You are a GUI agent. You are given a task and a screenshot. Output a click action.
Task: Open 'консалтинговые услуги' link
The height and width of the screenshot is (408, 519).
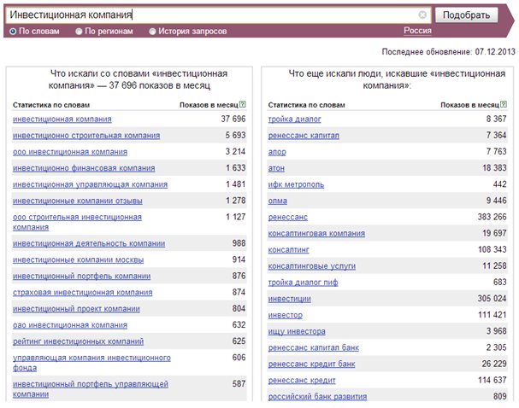pyautogui.click(x=312, y=266)
